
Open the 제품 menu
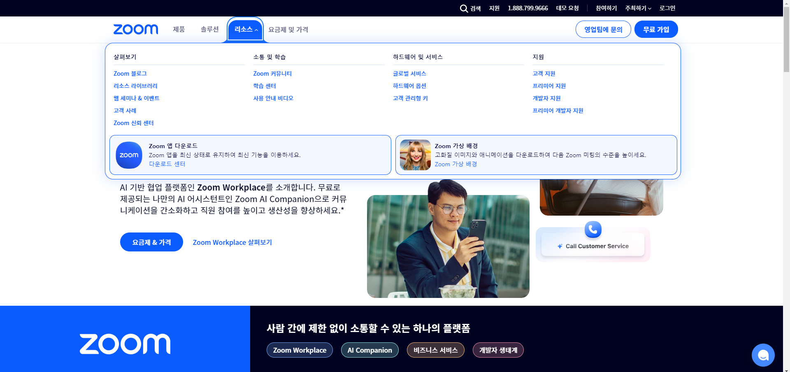(179, 29)
